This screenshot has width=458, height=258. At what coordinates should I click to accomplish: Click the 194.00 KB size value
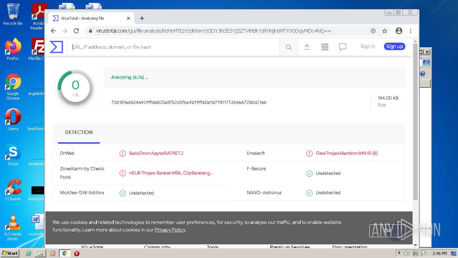tap(388, 98)
